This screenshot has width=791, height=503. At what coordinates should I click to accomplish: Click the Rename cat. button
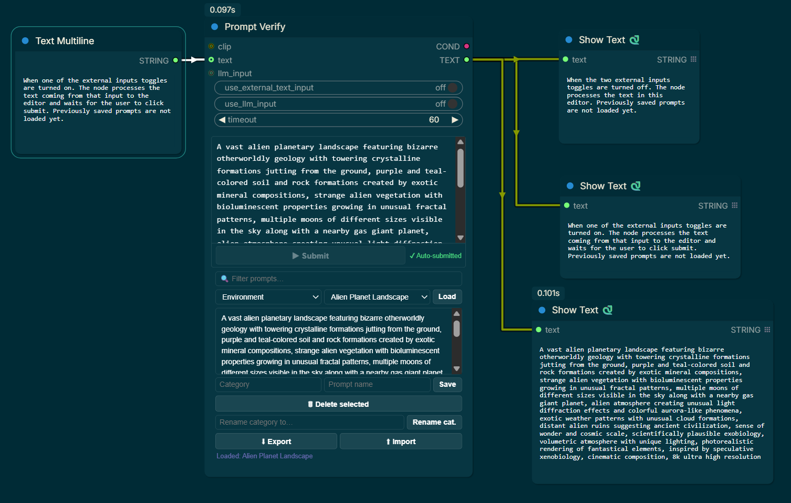click(434, 422)
